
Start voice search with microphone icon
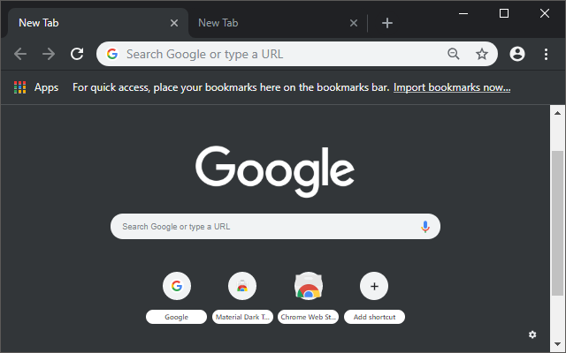[x=425, y=227]
